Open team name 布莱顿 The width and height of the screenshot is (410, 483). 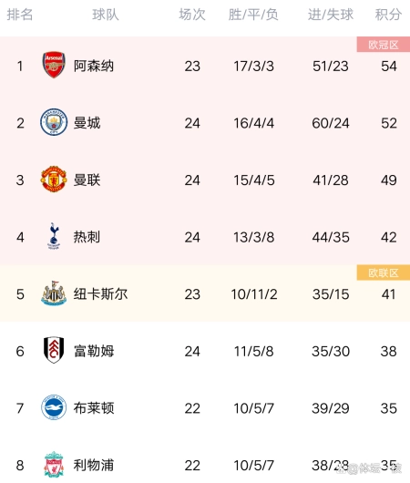tap(94, 408)
